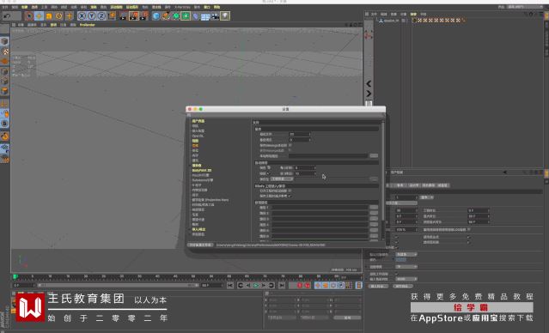Click the Texture Path 1 input field

click(320, 208)
